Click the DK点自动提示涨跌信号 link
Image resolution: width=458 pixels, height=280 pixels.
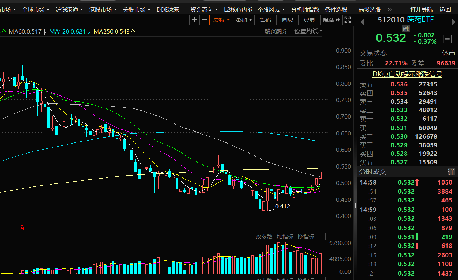407,74
